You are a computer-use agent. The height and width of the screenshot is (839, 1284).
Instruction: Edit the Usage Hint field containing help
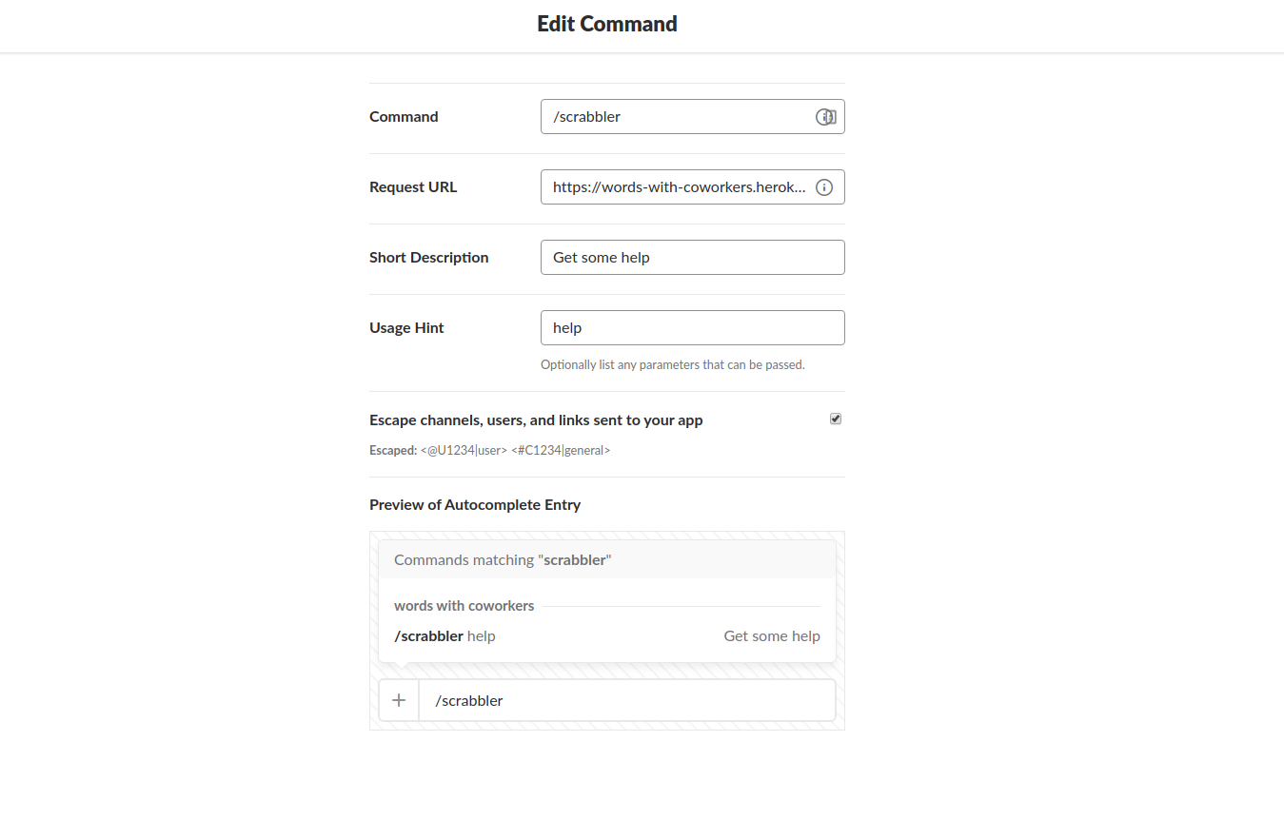coord(692,328)
